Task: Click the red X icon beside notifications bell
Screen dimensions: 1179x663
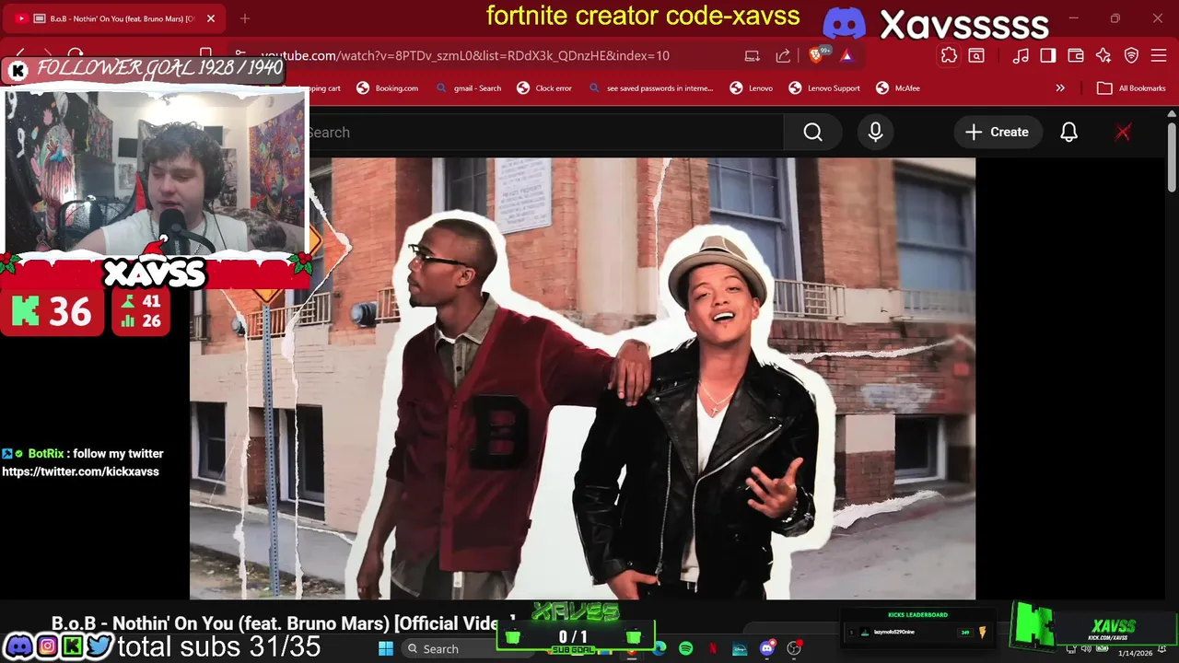Action: point(1123,133)
